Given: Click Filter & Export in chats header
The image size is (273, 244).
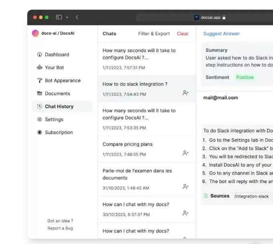Looking at the screenshot, I should click(154, 34).
